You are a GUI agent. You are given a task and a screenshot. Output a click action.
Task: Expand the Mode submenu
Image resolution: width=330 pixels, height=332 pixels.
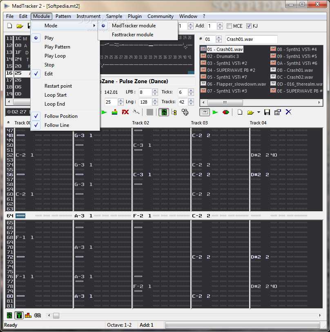pos(65,26)
